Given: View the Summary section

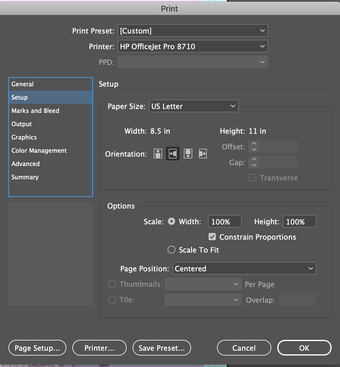Looking at the screenshot, I should [x=25, y=177].
